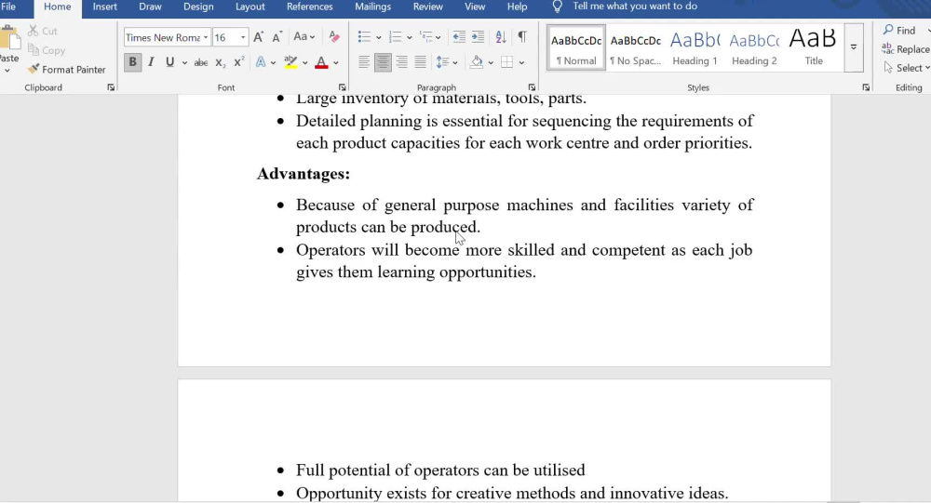Open Font dialog launcher
Screen dimensions: 931x503
coord(342,87)
